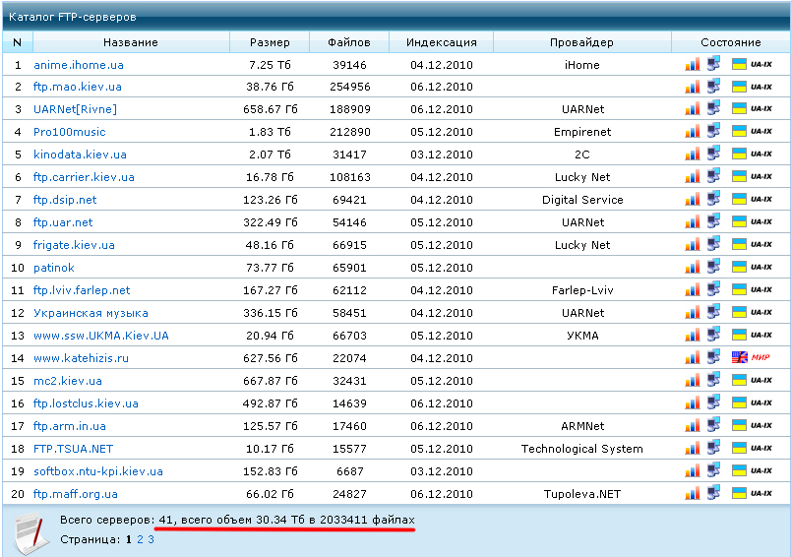791x557 pixels.
Task: Open the ftp.maff.org.ua link
Action: pos(76,494)
